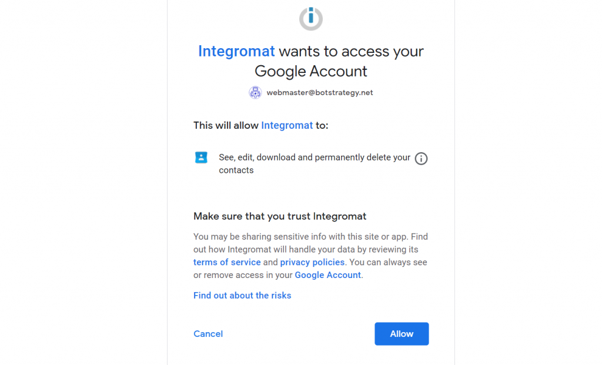Click the 'See, edit, download' permission text
This screenshot has width=602, height=365.
click(x=315, y=158)
